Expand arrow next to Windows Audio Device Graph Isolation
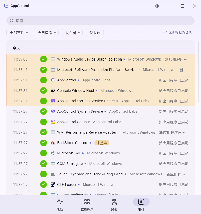Screen dimensions: 201x214 tap(125, 59)
